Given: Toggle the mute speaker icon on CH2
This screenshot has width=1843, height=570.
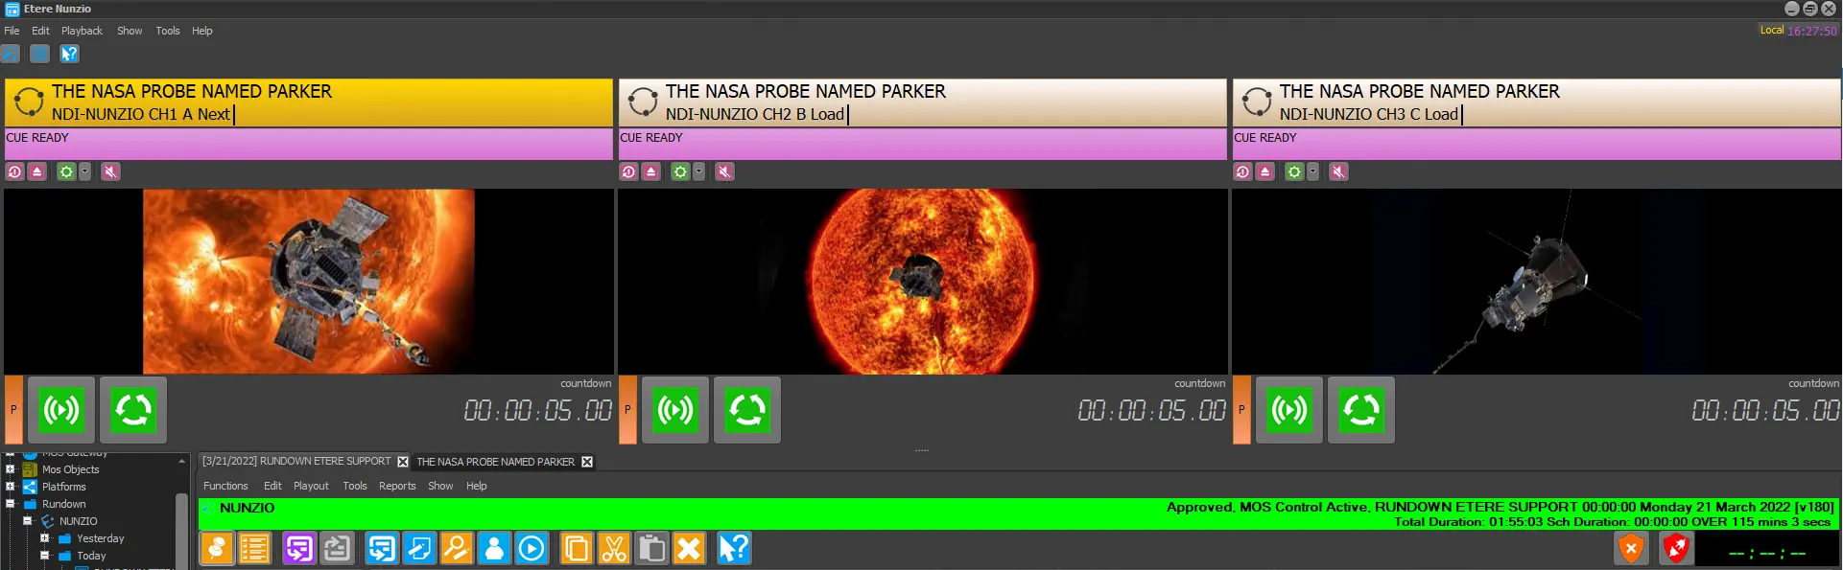Looking at the screenshot, I should coord(725,171).
